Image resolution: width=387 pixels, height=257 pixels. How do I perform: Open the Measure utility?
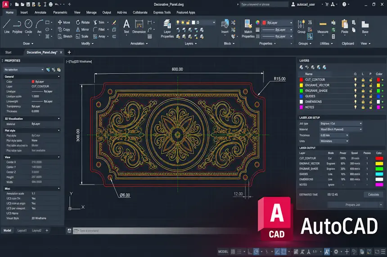[323, 27]
